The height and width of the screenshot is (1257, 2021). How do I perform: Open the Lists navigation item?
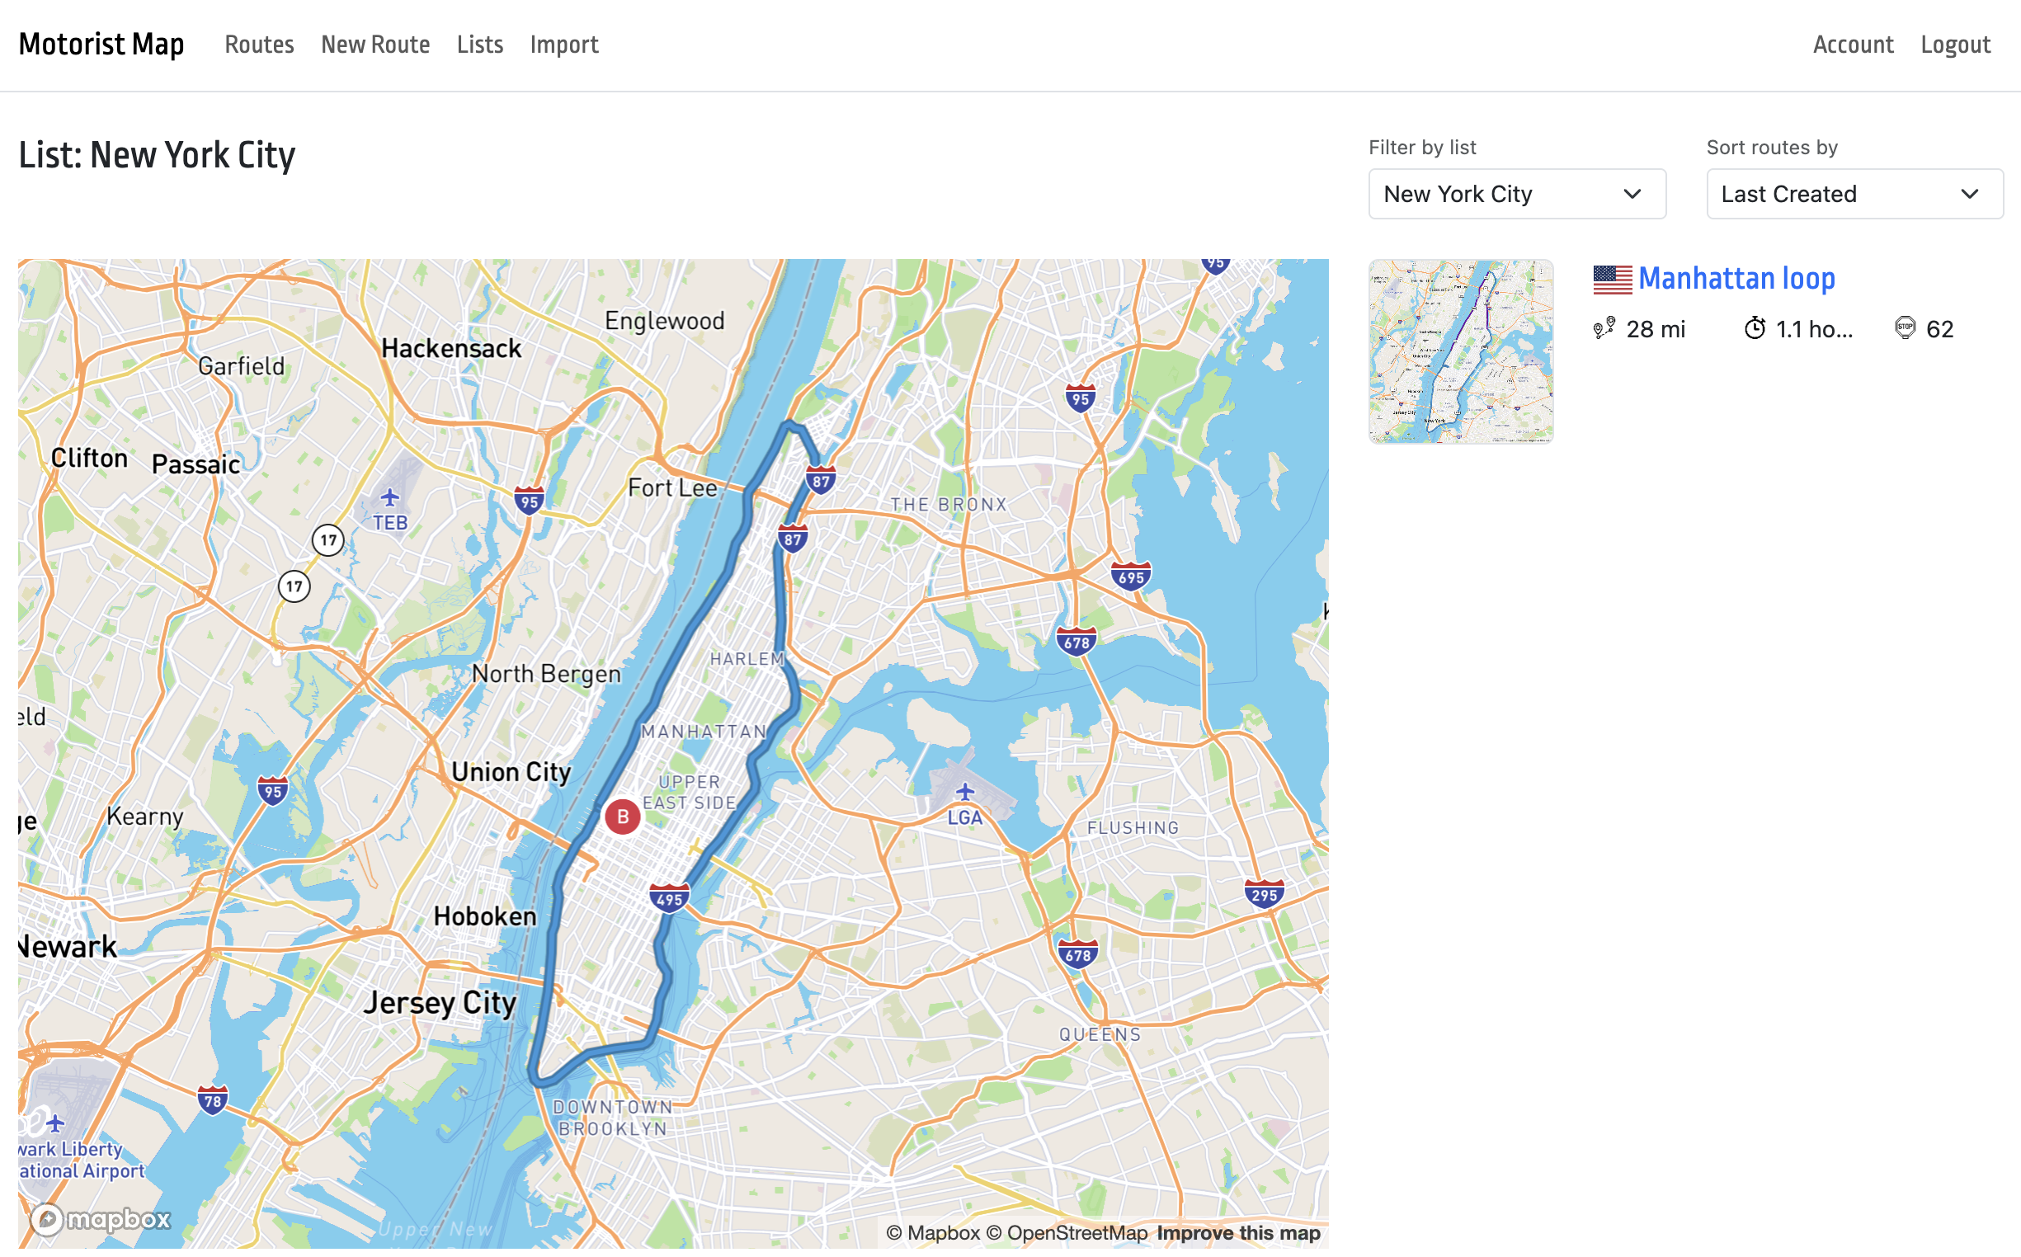pos(480,45)
